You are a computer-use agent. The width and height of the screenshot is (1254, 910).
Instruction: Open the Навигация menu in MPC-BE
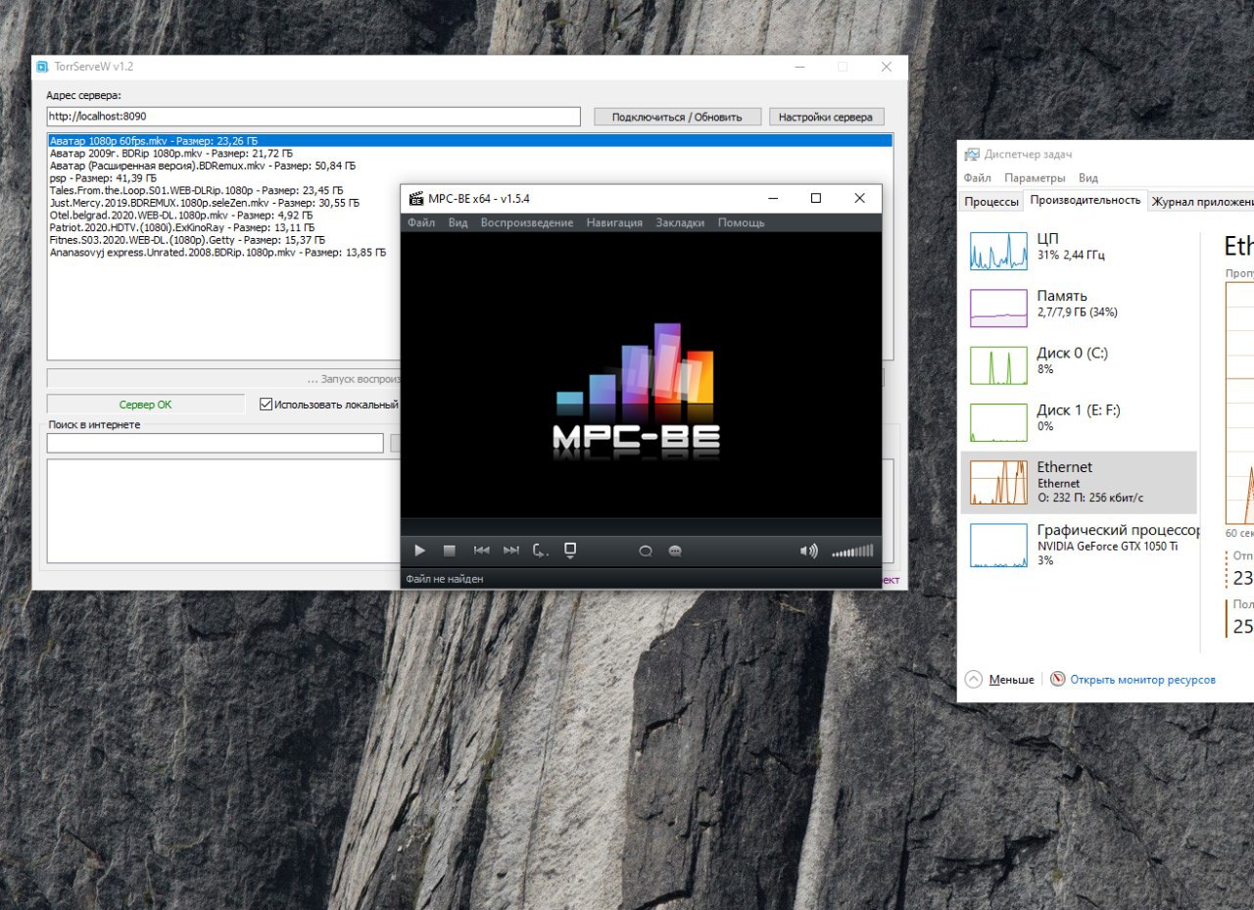614,222
